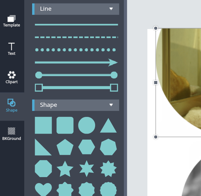Collapse the Shape section dropdown arrow

pyautogui.click(x=111, y=105)
